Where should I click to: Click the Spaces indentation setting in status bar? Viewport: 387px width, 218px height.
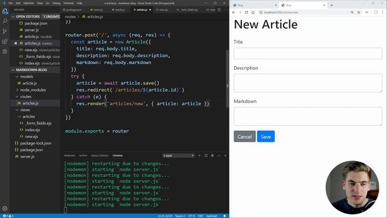tap(180, 216)
